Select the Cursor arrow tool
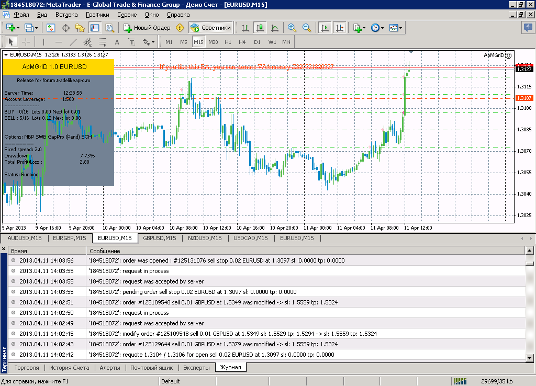 click(x=11, y=42)
